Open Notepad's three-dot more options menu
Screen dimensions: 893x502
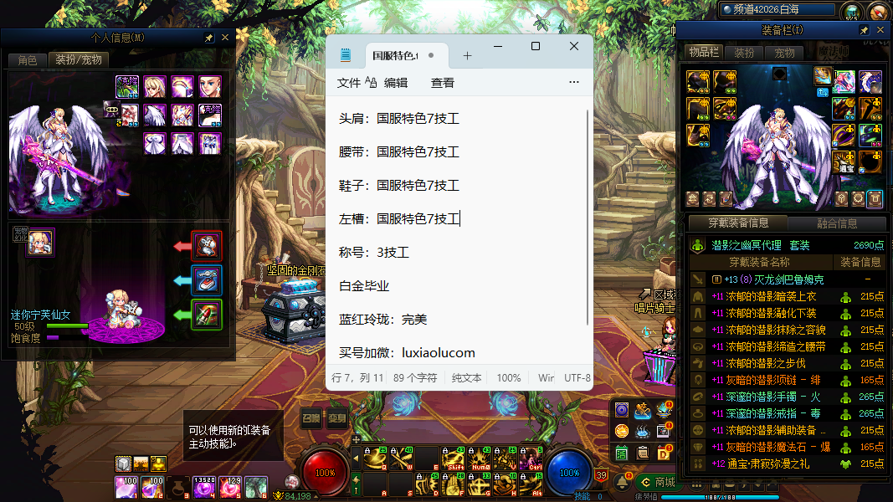[573, 83]
